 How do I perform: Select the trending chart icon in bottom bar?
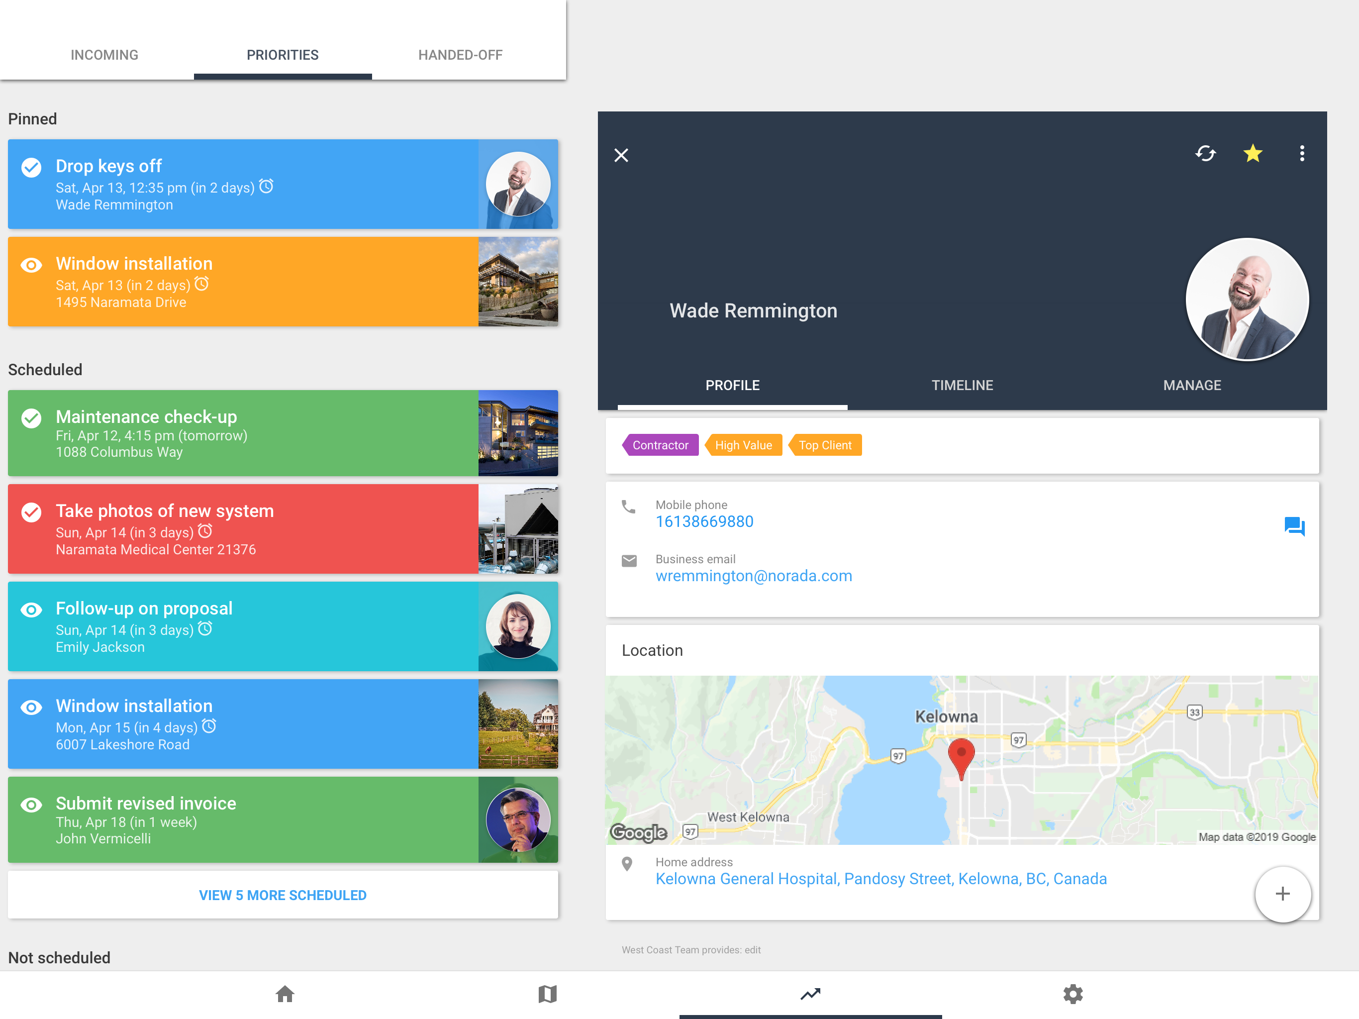(x=810, y=994)
